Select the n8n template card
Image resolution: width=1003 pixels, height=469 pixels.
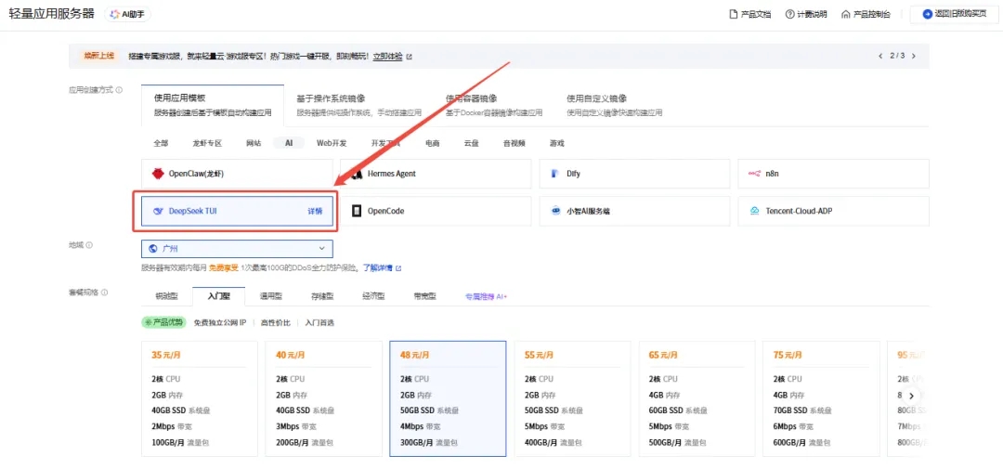(x=833, y=174)
